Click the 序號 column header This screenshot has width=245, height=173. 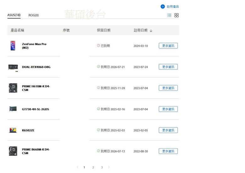pyautogui.click(x=66, y=30)
